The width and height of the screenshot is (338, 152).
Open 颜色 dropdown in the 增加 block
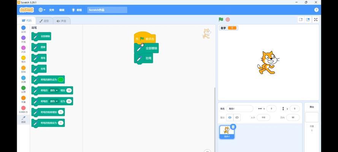(x=54, y=91)
